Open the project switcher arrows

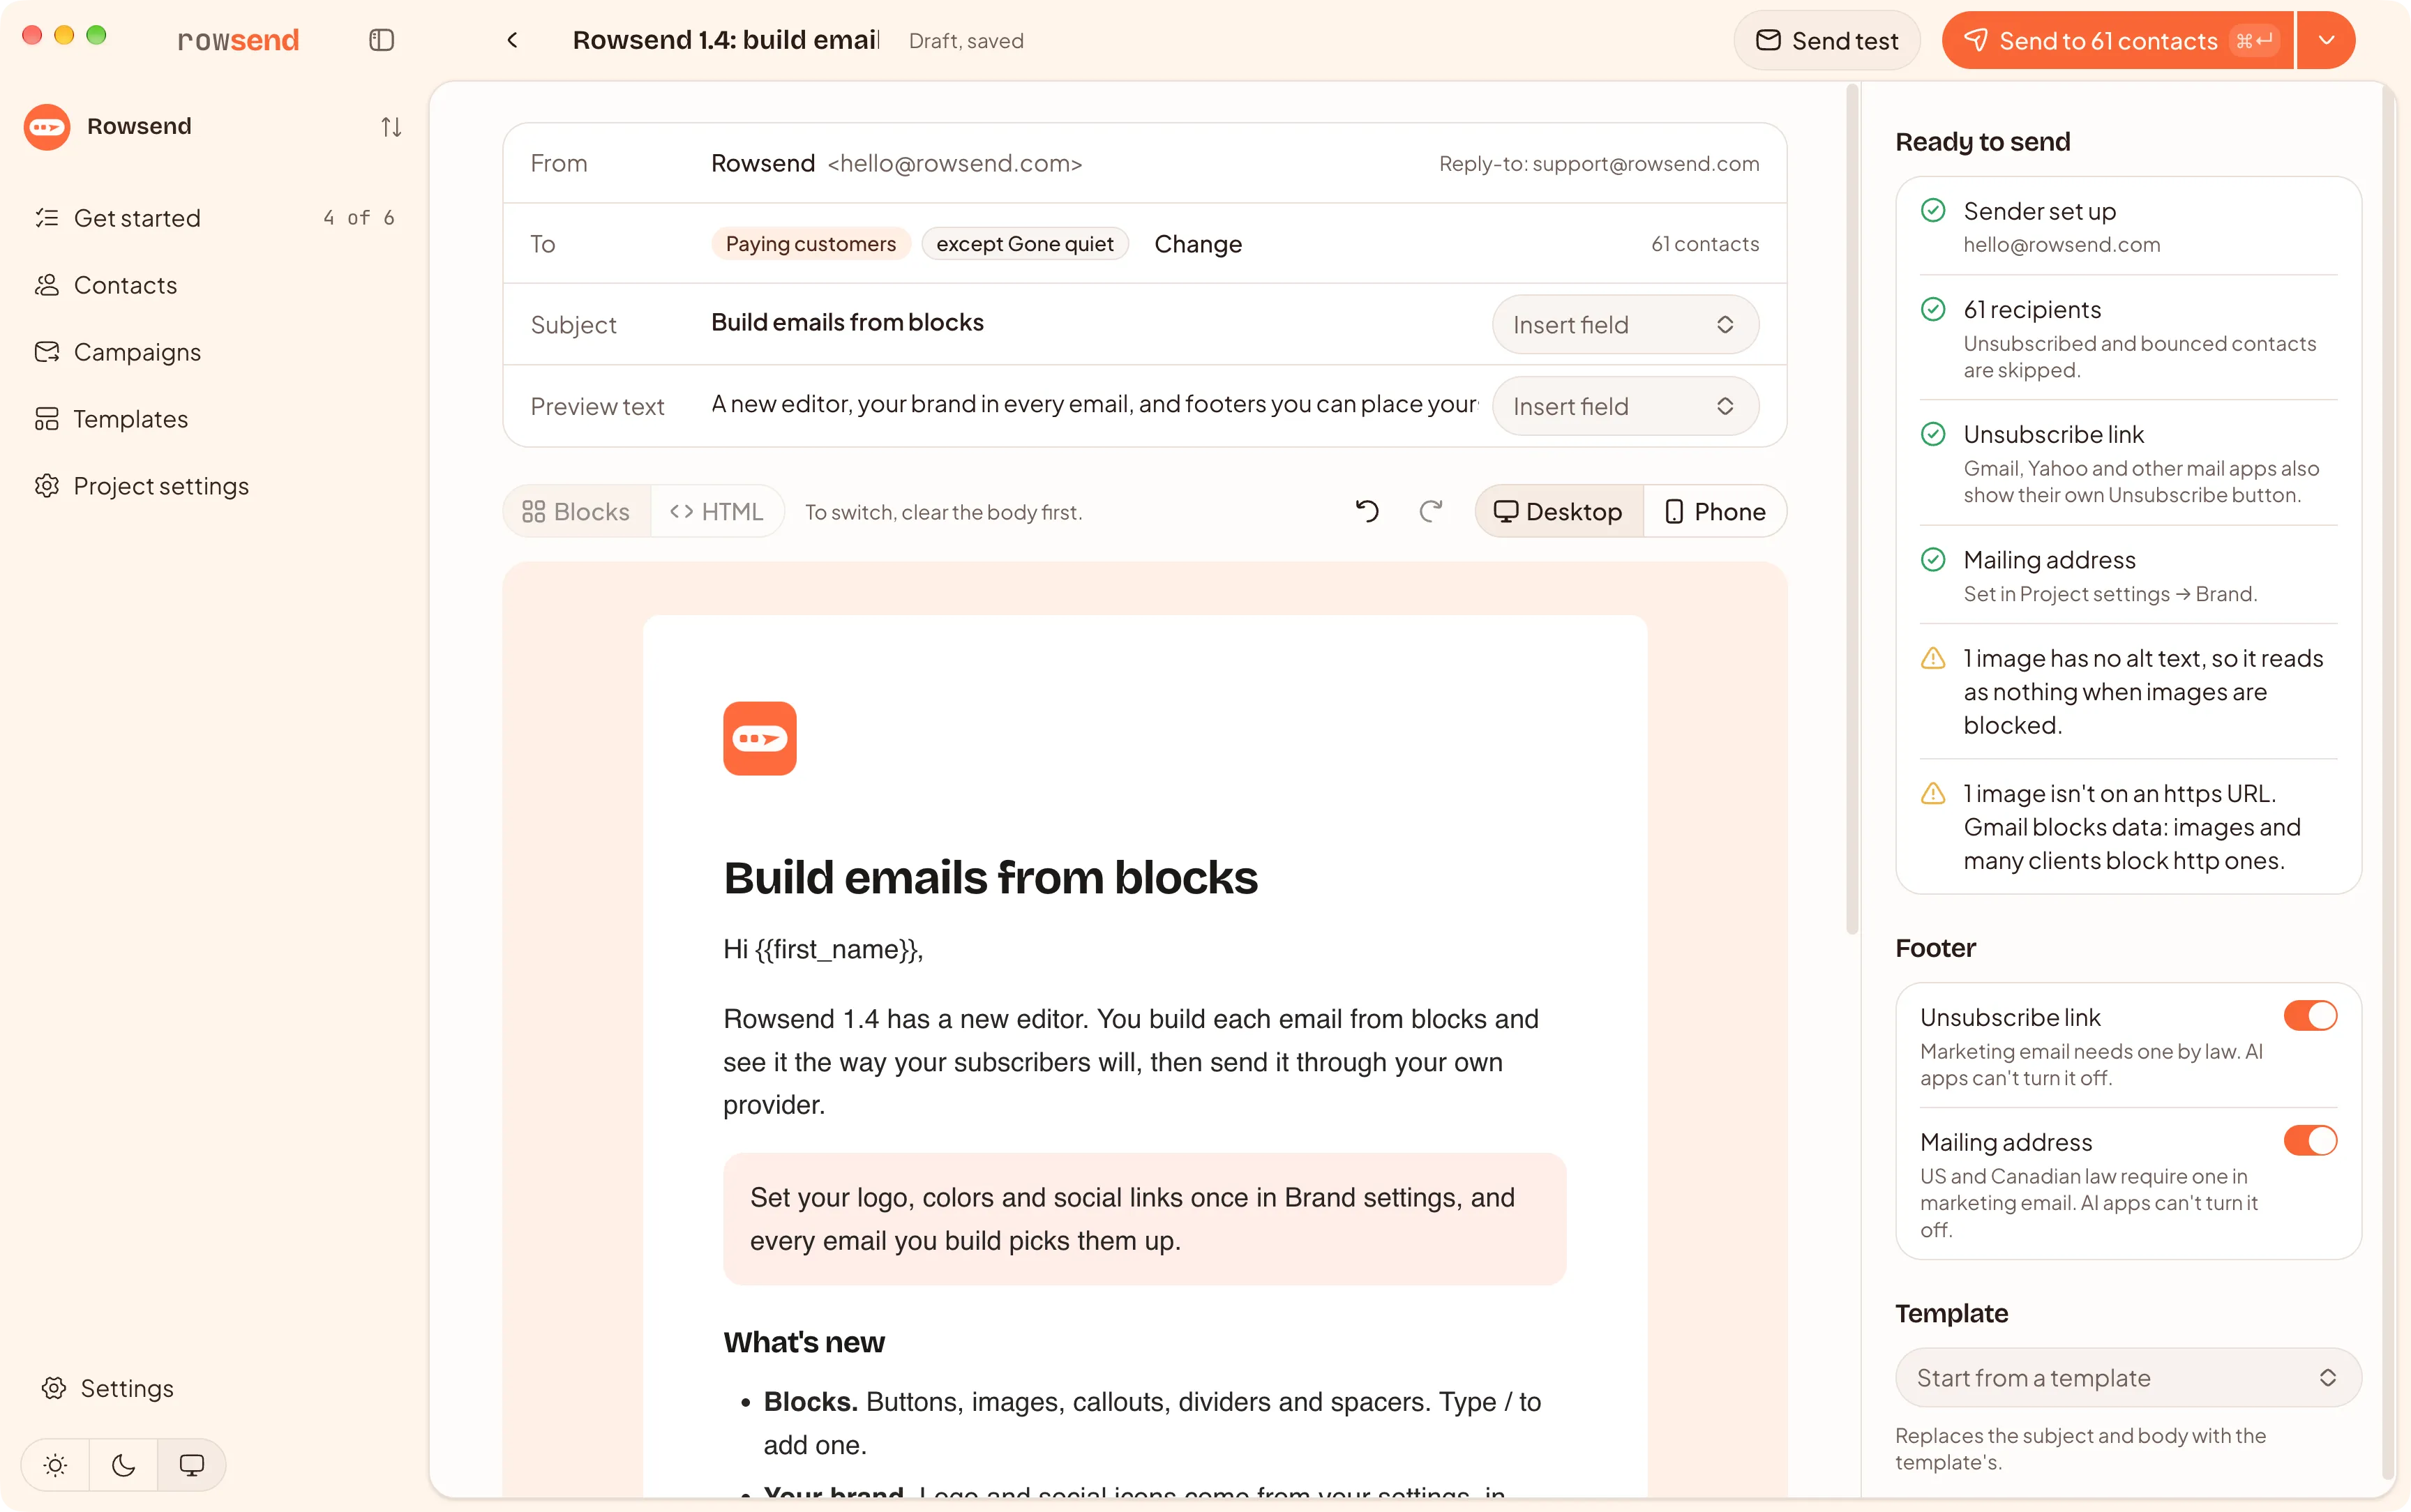click(391, 127)
